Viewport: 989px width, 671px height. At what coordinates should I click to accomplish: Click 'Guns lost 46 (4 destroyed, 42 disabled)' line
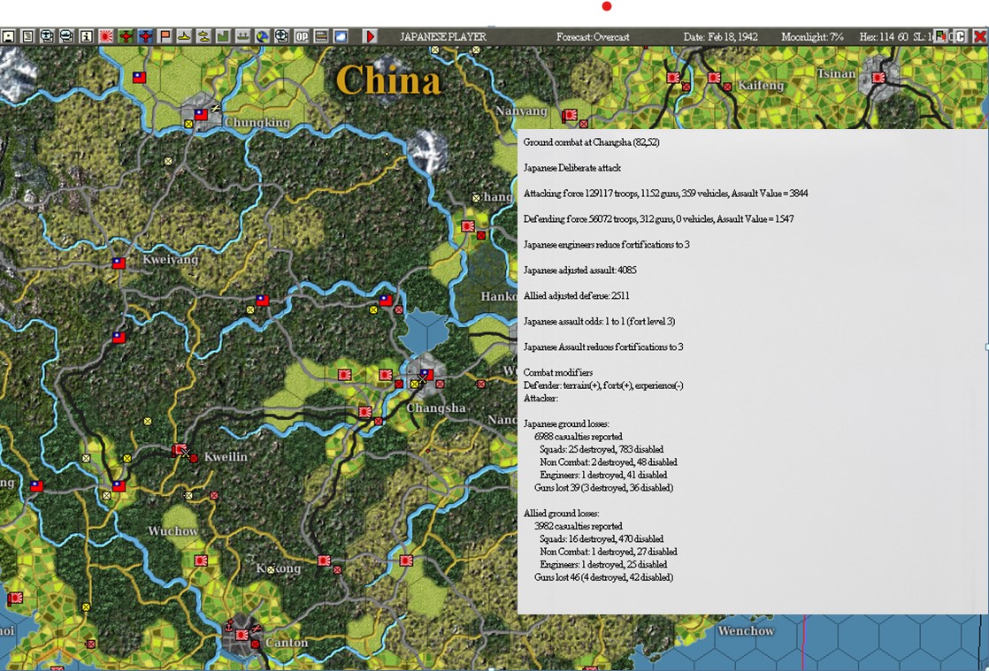tap(603, 577)
